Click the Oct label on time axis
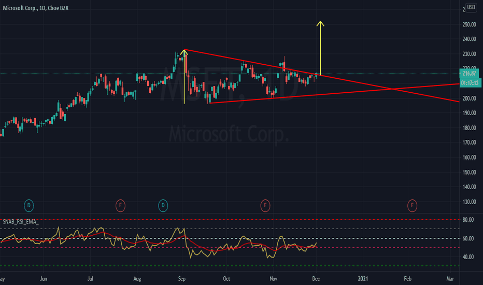This screenshot has height=285, width=483. click(226, 279)
